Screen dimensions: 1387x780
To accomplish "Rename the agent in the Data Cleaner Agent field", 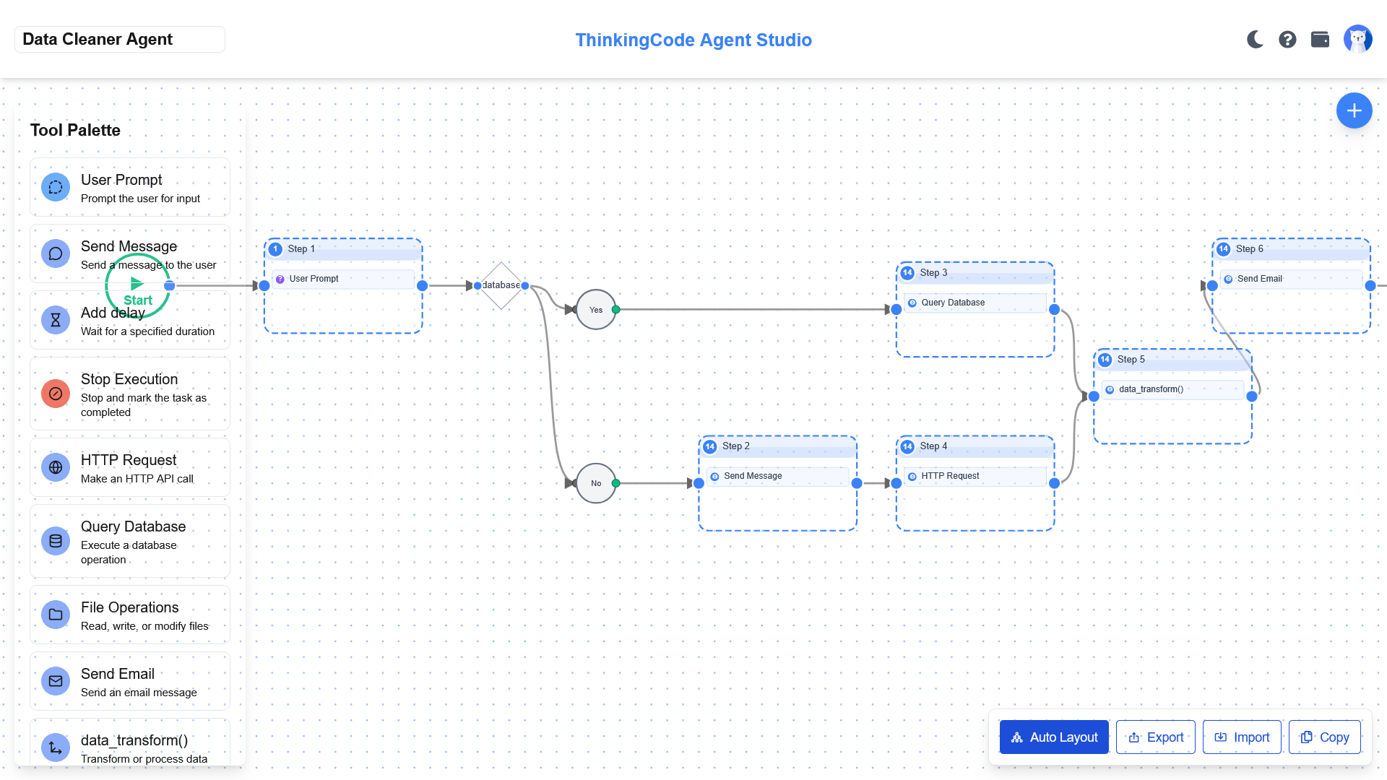I will pos(119,39).
